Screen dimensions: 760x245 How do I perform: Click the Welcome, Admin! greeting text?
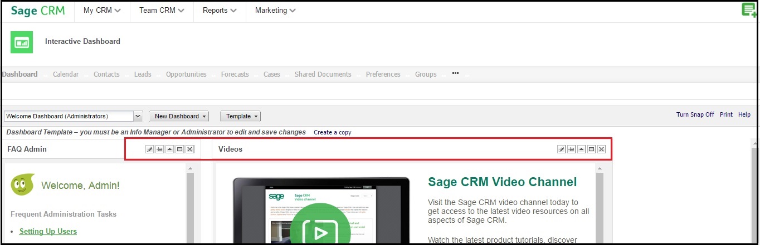click(80, 186)
